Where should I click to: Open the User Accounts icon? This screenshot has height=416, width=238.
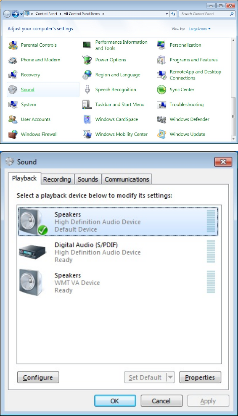point(13,119)
